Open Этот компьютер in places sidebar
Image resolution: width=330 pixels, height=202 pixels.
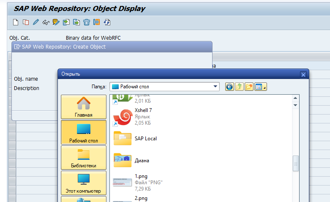point(84,183)
